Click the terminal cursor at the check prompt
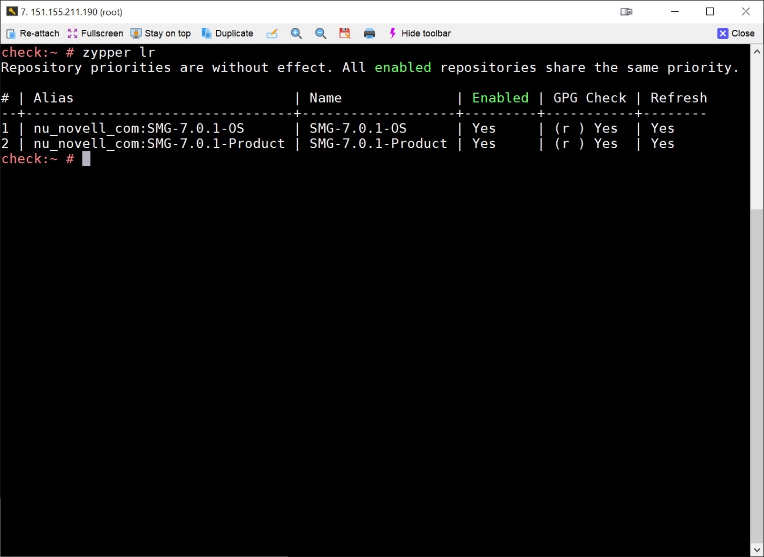 (x=86, y=158)
